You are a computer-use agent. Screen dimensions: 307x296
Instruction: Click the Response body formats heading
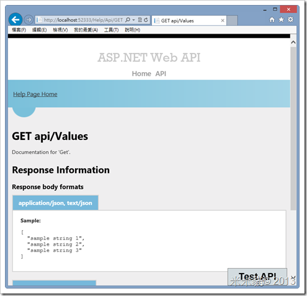point(48,187)
